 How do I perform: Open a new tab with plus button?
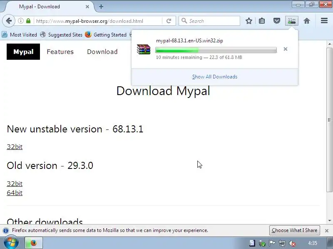(x=101, y=7)
